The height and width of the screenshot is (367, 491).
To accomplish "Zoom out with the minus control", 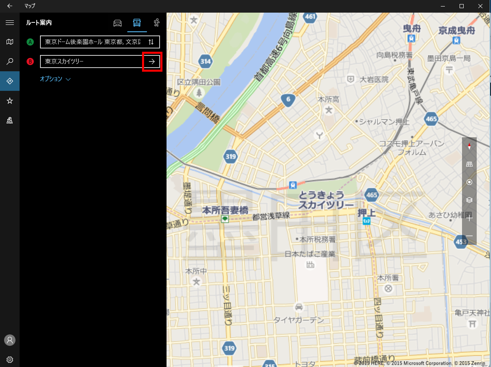I will (469, 236).
